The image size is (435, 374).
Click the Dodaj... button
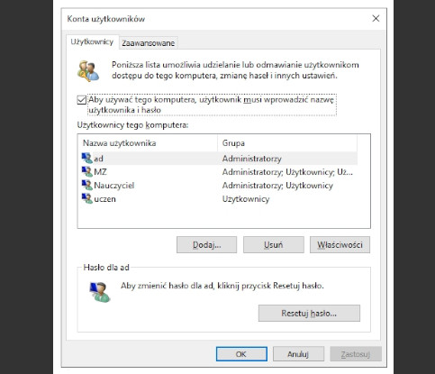click(206, 245)
